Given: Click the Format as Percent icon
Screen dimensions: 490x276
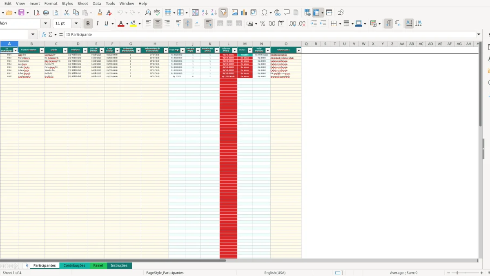Looking at the screenshot, I should point(263,24).
